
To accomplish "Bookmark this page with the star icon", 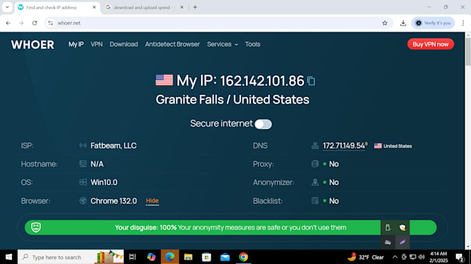I will click(385, 23).
